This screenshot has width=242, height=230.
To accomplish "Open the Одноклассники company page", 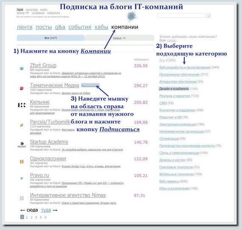I will (x=48, y=159).
